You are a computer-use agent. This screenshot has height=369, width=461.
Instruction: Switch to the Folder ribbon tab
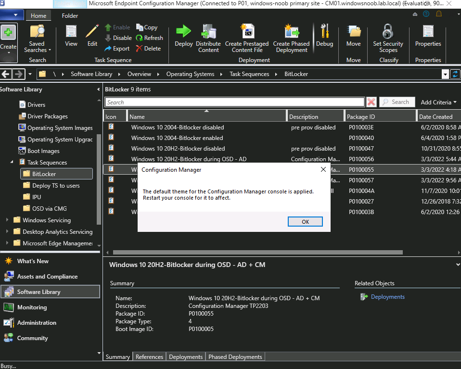point(70,16)
